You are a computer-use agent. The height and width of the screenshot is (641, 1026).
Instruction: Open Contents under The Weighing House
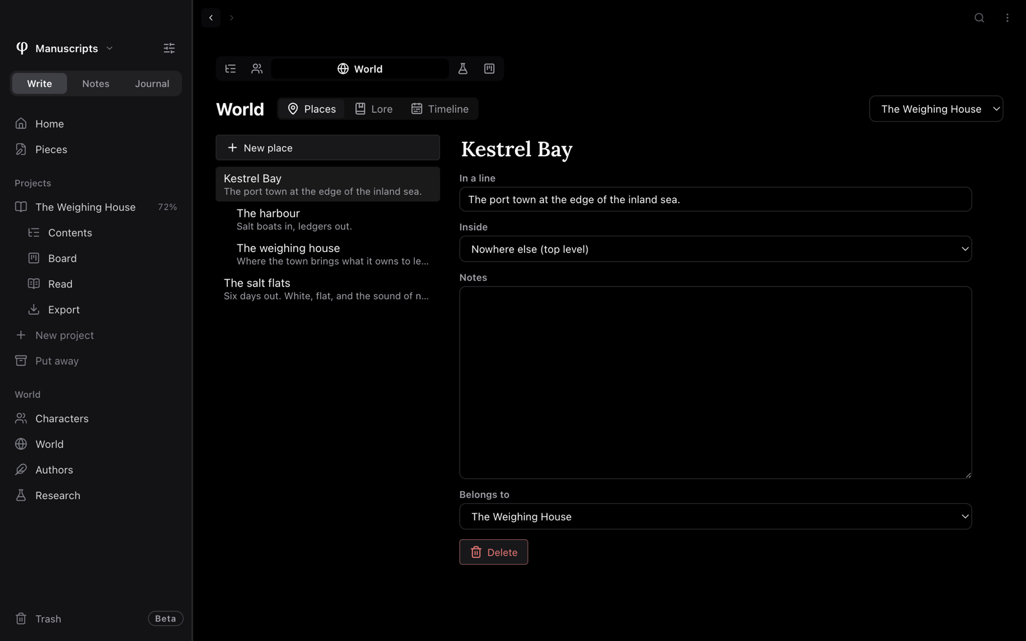(x=103, y=233)
